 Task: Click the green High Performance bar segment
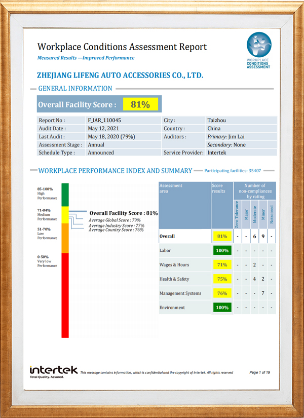tap(65, 195)
